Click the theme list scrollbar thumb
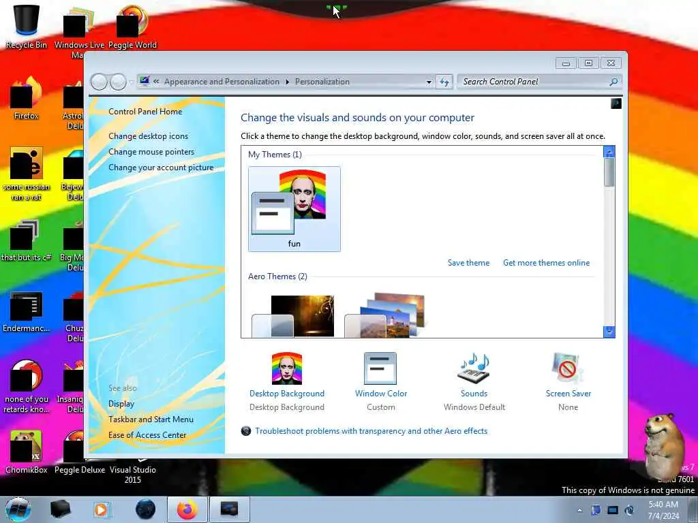Screen dimensions: 698x523 tap(609, 172)
